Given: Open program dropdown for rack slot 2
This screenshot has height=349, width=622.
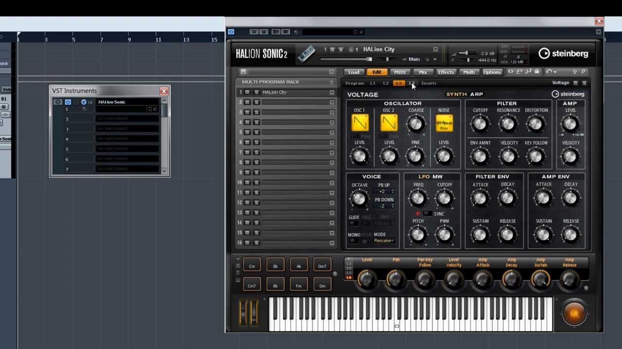Looking at the screenshot, I should click(x=332, y=102).
